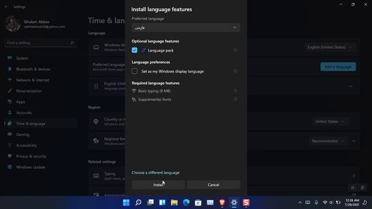Open the Recommended regional format dropdown

tap(328, 141)
